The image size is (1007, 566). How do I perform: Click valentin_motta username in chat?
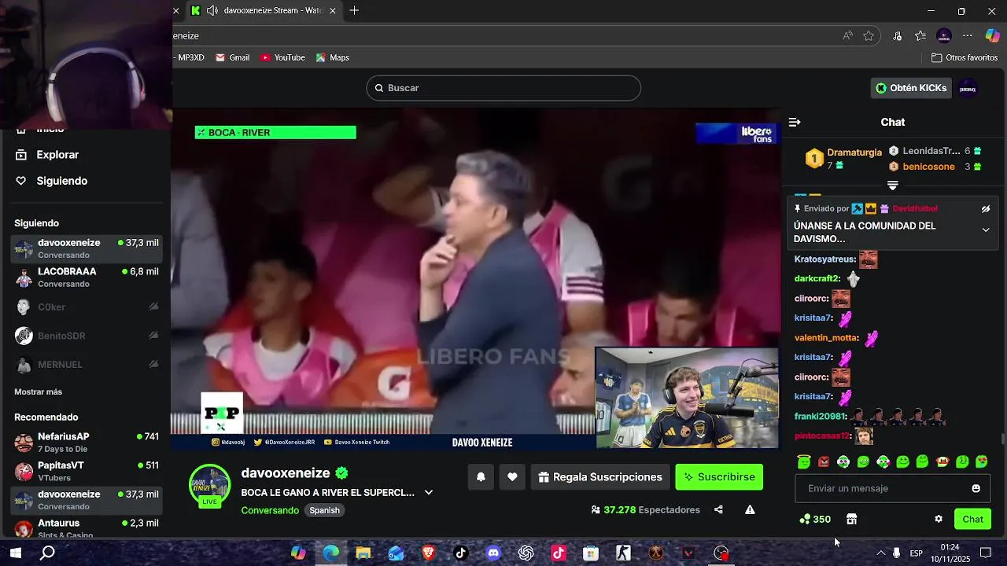point(826,338)
